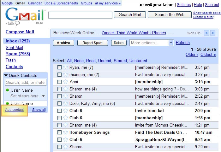The image size is (221, 152).
Task: Star the Sharon 1:21 pm conversation
Action: click(65, 125)
